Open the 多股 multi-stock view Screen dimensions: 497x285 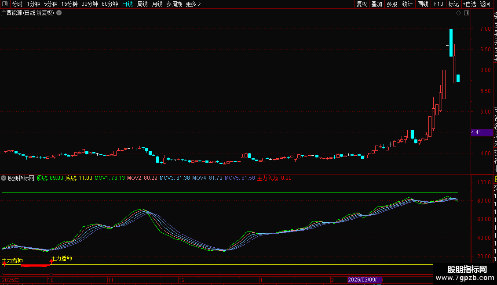click(392, 4)
